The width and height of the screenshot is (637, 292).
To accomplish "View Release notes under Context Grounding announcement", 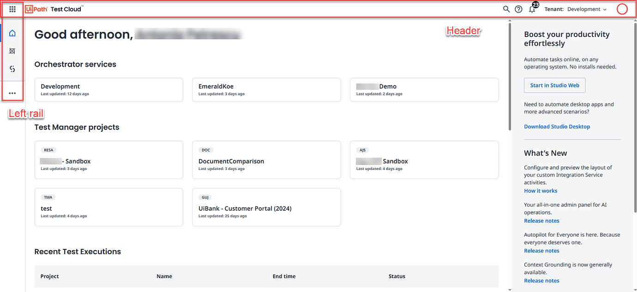I will coord(541,280).
